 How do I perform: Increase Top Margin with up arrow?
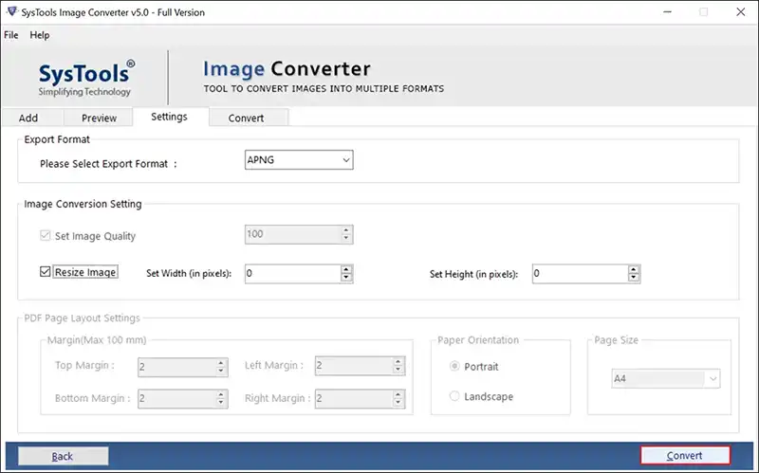[221, 363]
